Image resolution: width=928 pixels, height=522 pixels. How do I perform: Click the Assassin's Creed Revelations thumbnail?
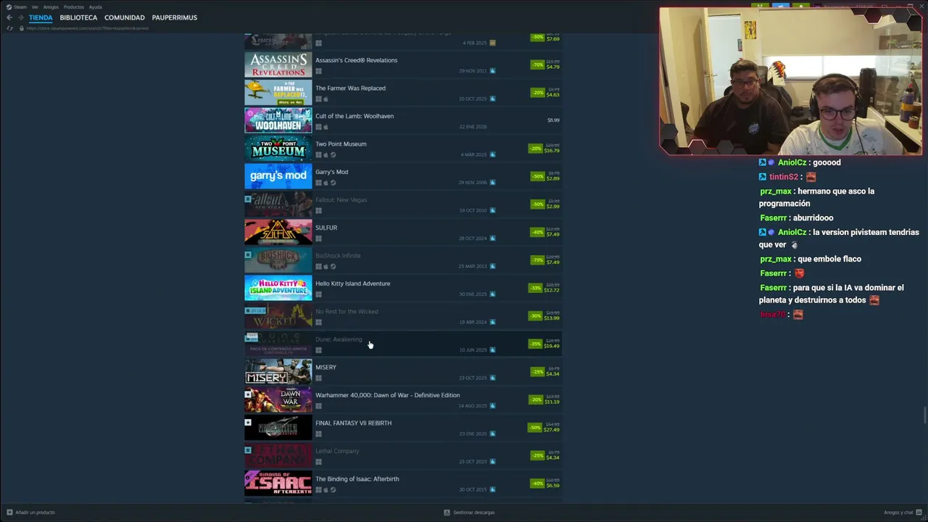coord(278,65)
